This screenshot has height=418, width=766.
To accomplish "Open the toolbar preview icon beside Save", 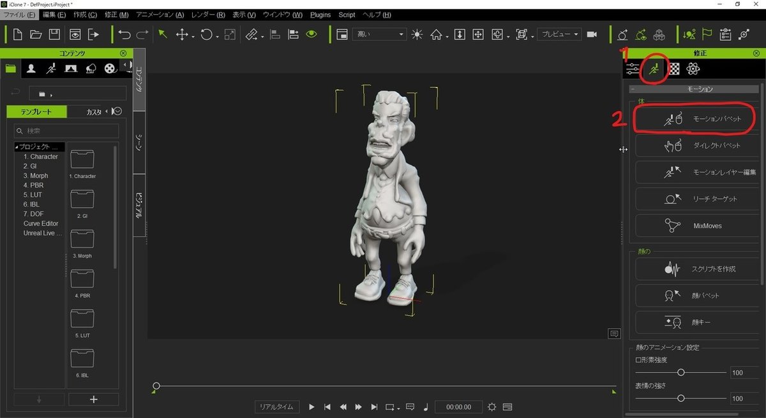I will [x=75, y=34].
